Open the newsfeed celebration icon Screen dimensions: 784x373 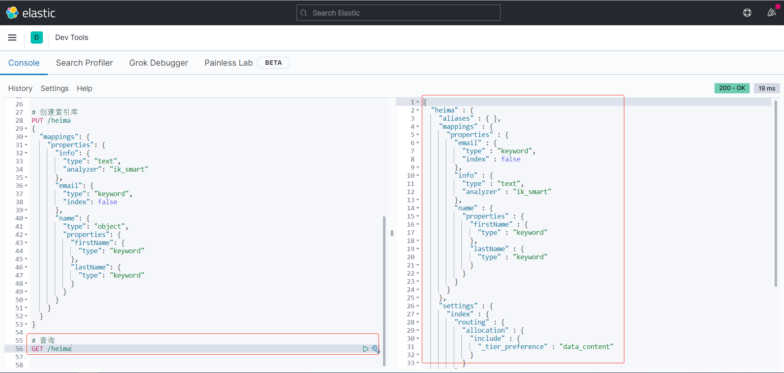(x=771, y=13)
